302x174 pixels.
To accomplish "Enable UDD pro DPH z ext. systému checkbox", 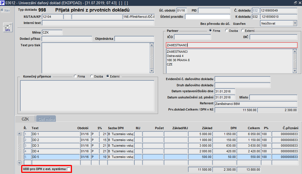I will [x=68, y=169].
